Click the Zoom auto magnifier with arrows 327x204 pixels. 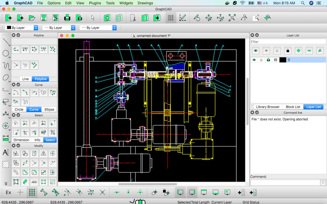(x=232, y=18)
